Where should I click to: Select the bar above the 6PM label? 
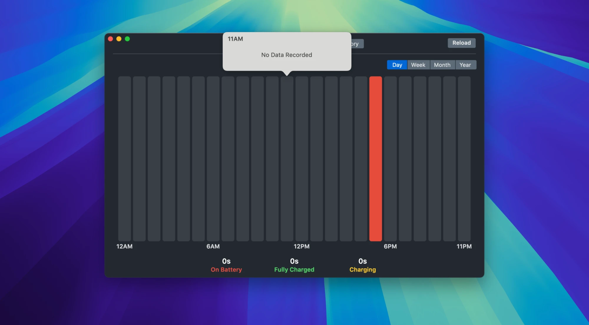pyautogui.click(x=390, y=159)
